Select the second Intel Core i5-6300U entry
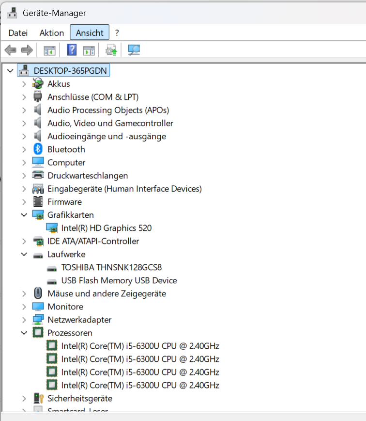 [140, 359]
